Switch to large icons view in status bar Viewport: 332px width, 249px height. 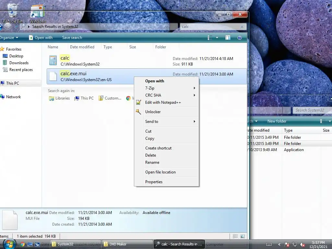point(243,236)
